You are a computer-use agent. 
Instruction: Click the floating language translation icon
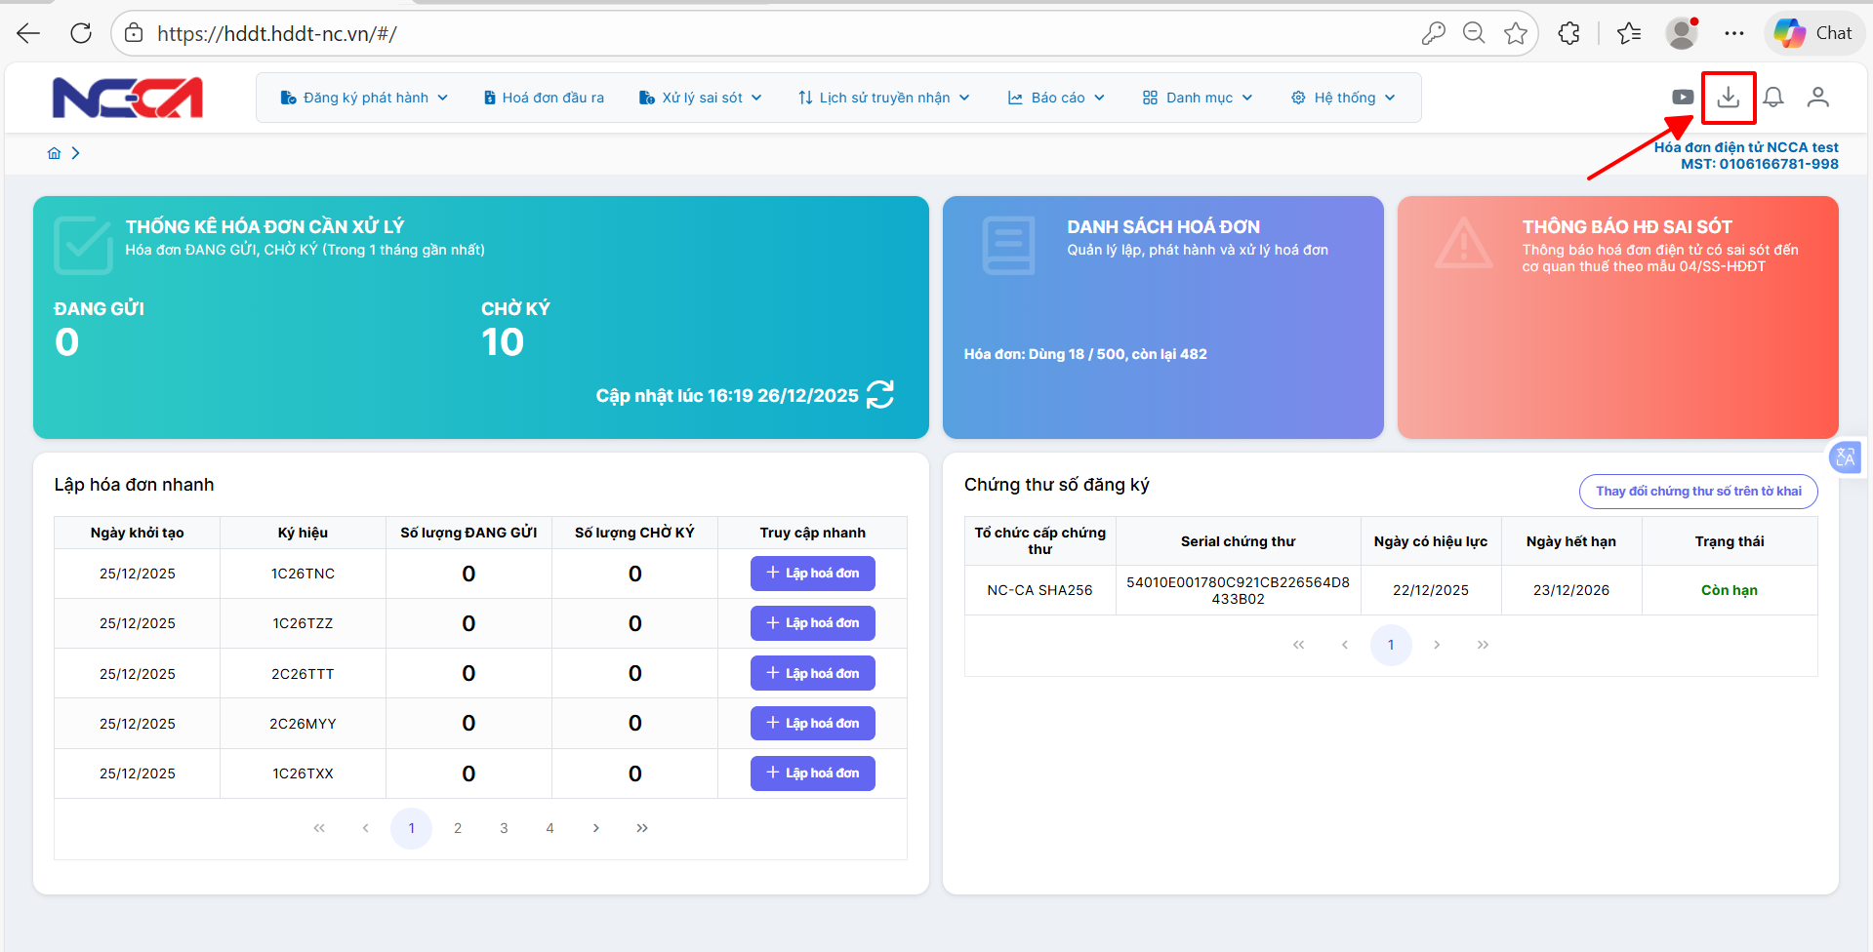pyautogui.click(x=1846, y=457)
